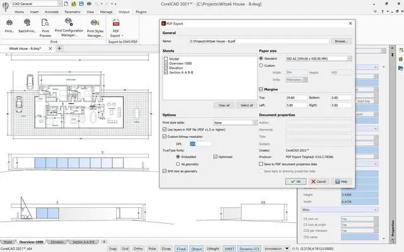Viewport: 404px width, 252px height.
Task: Uncheck the Overview-1000 sheet checkbox
Action: point(166,63)
